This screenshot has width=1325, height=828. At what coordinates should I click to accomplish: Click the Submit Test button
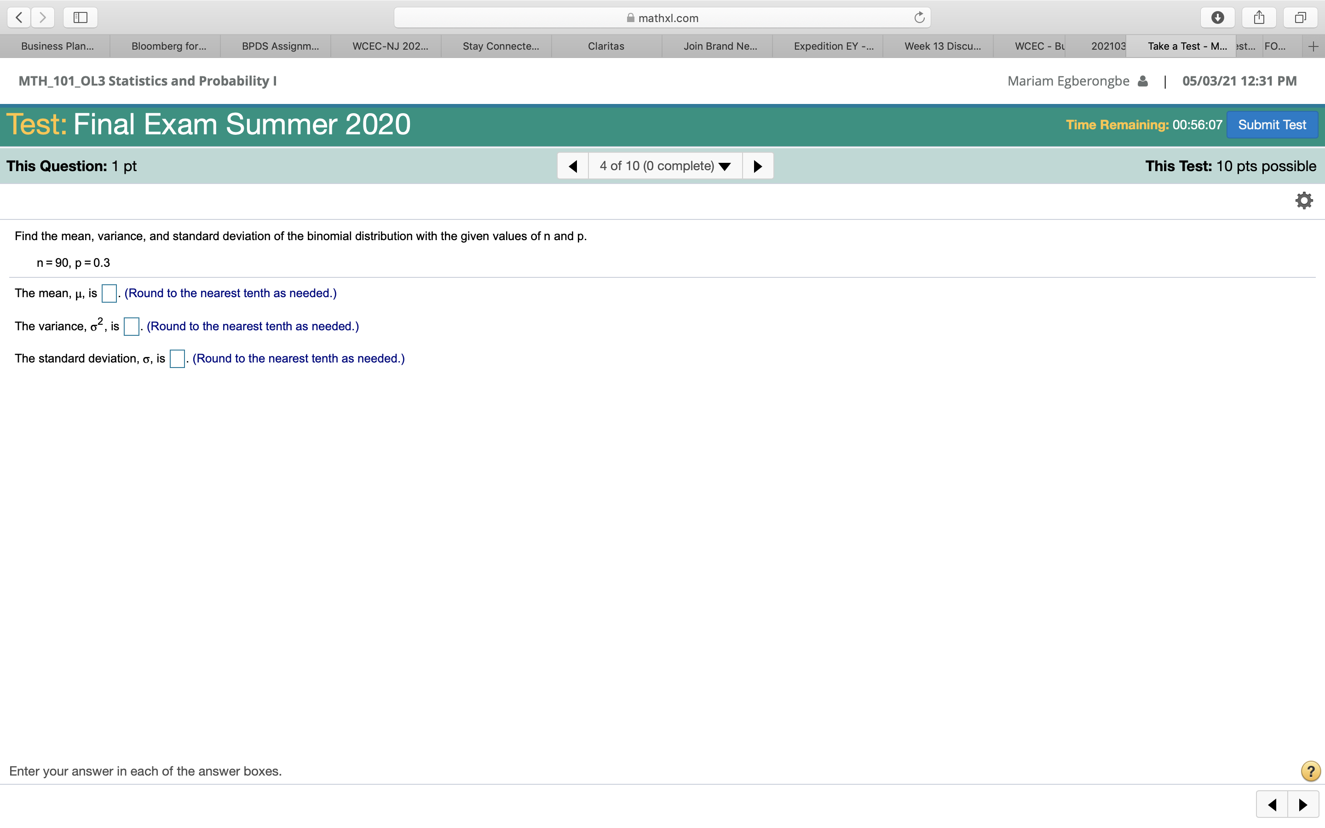[1273, 124]
